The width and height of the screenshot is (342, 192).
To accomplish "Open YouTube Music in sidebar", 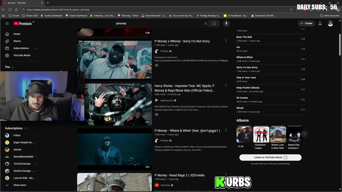I will tap(21, 55).
